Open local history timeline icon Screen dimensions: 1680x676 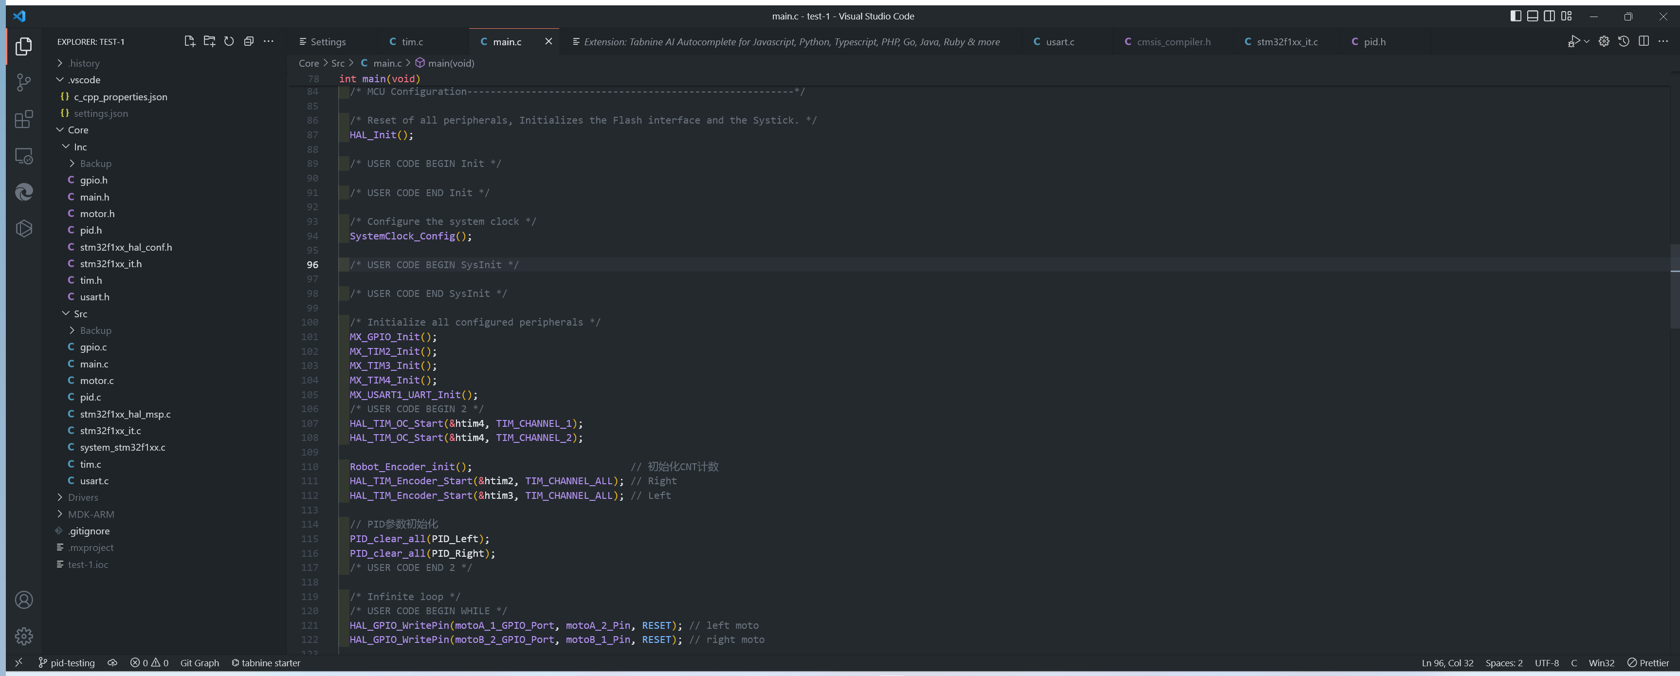(x=1624, y=41)
